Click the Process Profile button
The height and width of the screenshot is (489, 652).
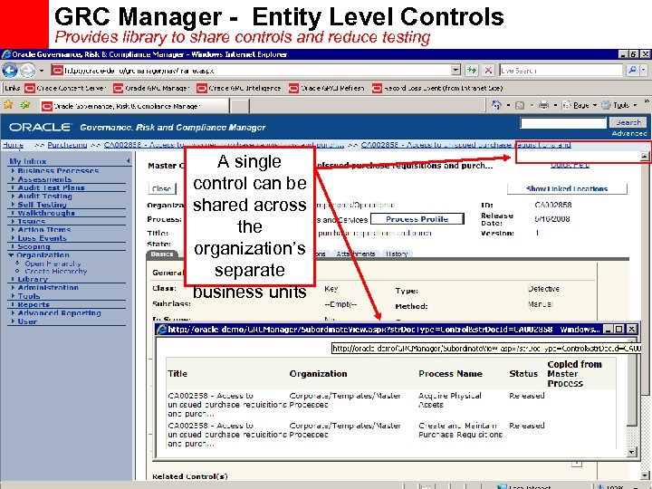[417, 219]
